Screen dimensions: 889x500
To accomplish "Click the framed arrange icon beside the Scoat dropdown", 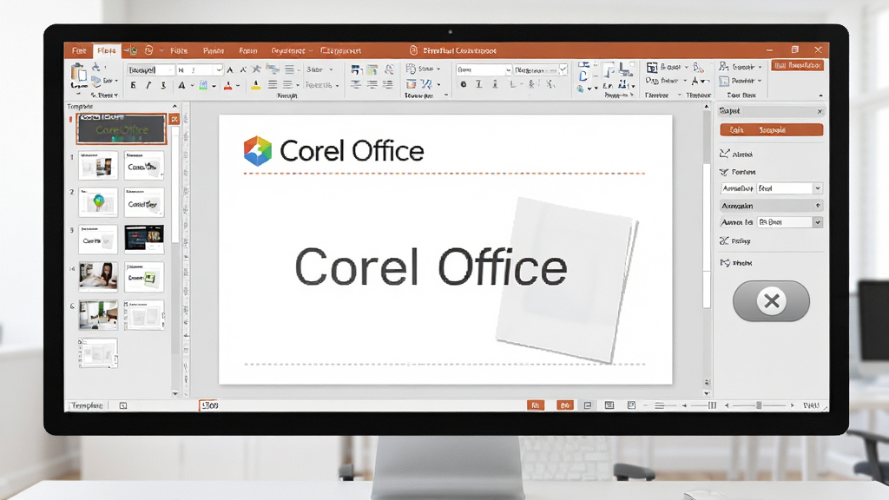I will pos(652,68).
